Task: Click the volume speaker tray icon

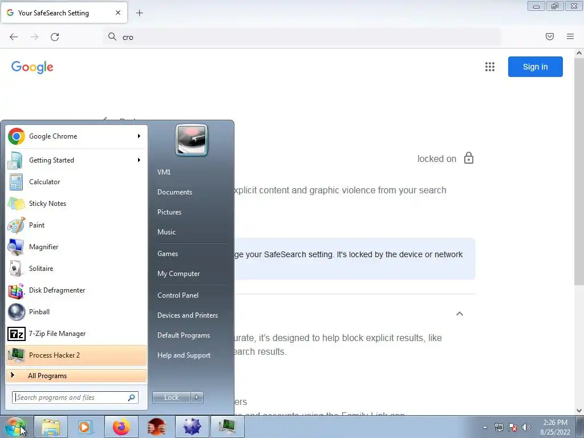Action: tap(526, 427)
